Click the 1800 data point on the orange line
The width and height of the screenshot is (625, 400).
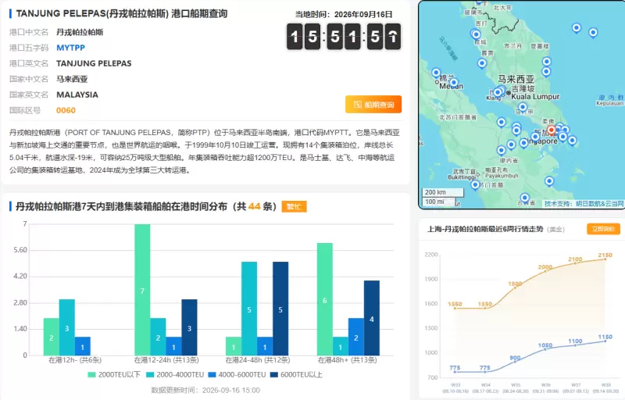(515, 288)
